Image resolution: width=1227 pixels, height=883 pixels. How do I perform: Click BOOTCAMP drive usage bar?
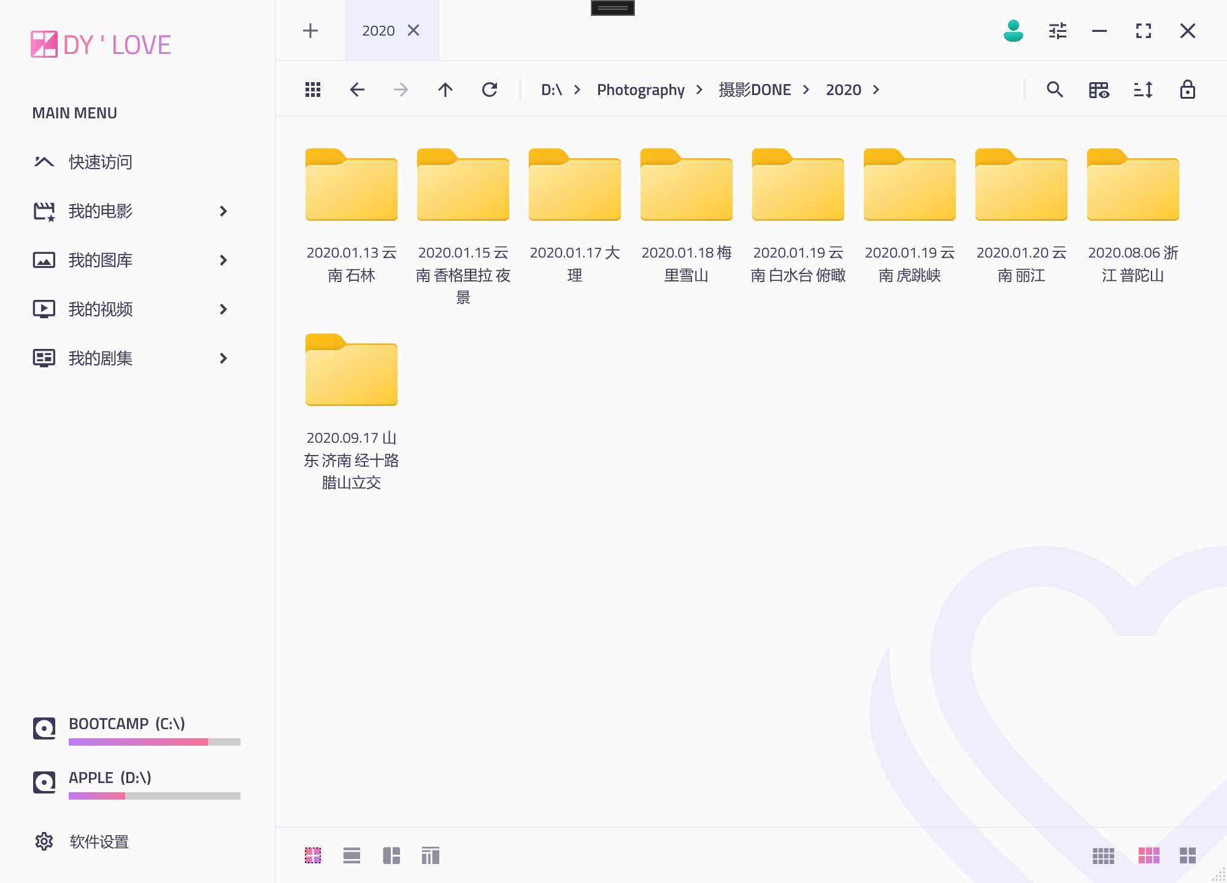[155, 742]
